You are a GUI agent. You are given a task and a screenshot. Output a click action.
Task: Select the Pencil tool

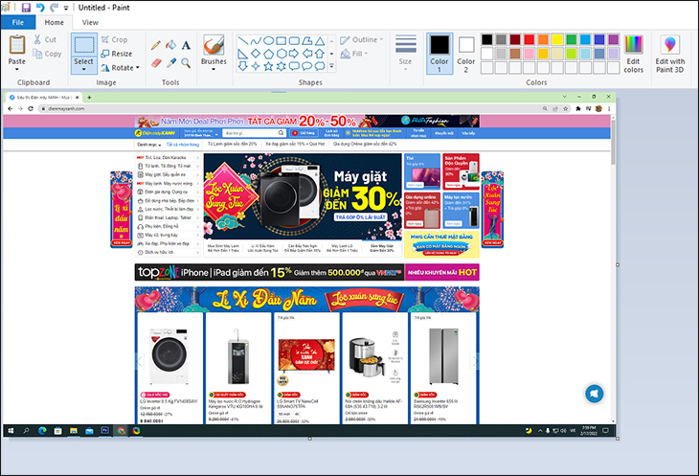tap(155, 45)
